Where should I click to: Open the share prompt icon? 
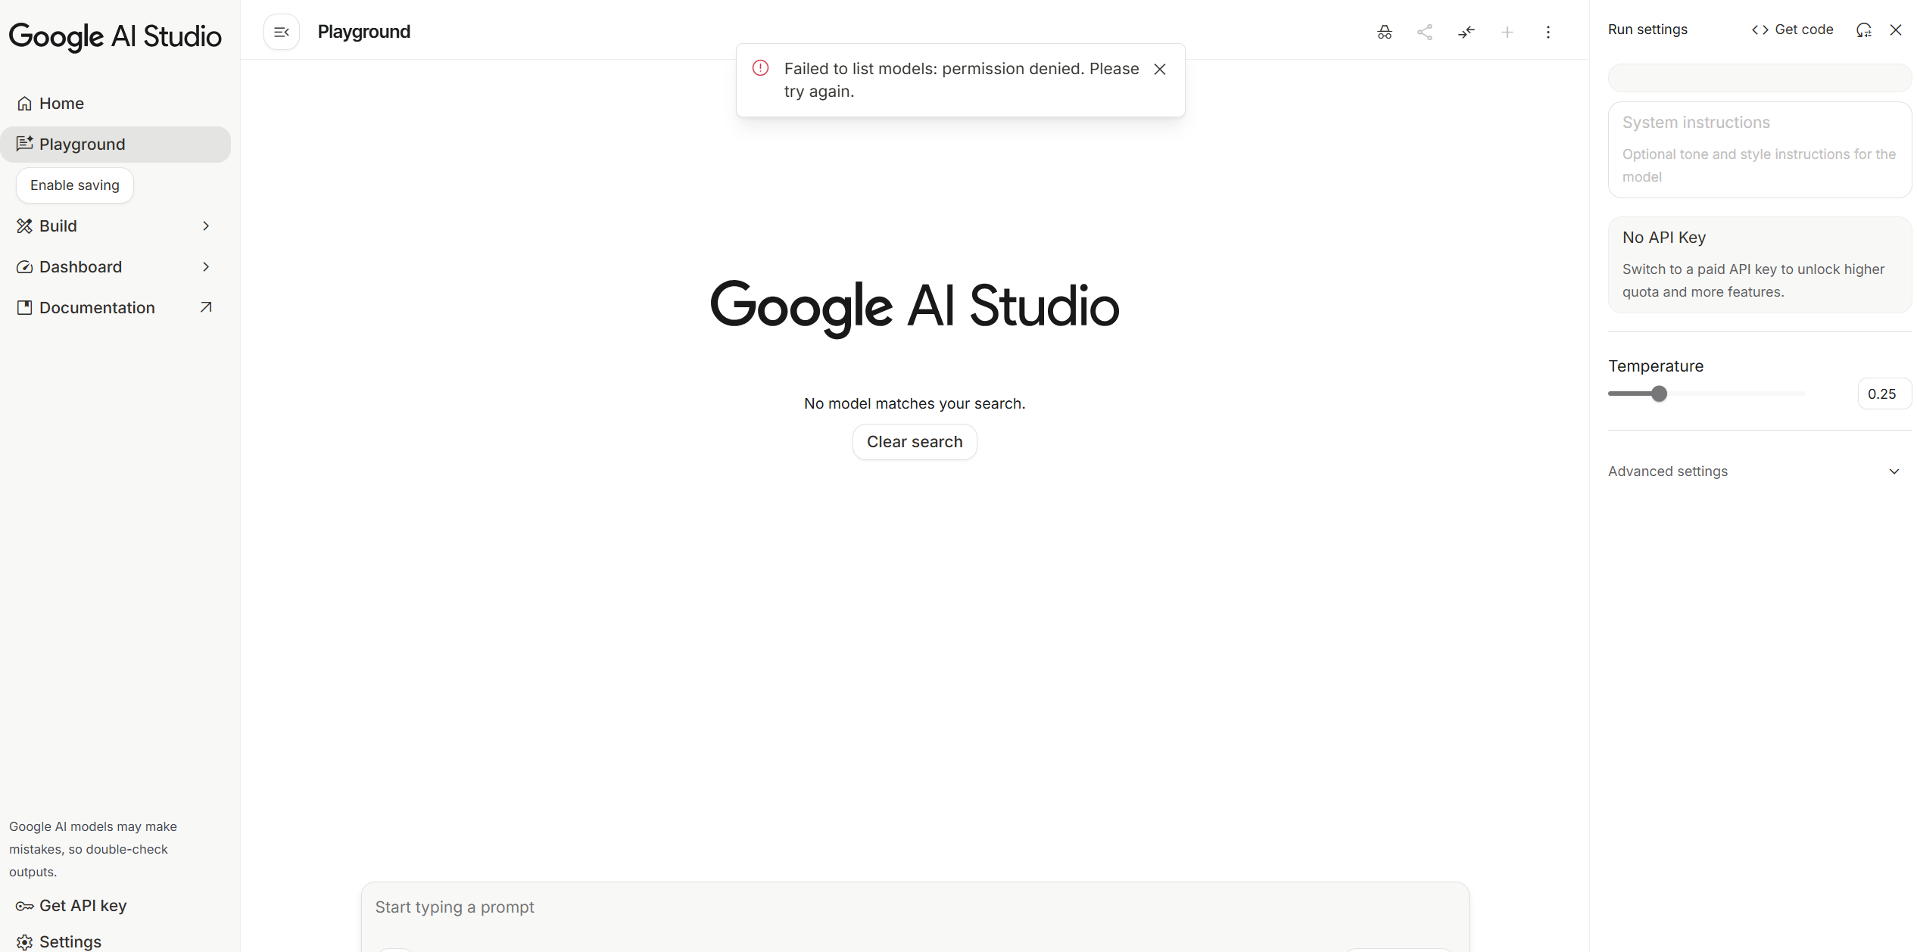[x=1426, y=32]
